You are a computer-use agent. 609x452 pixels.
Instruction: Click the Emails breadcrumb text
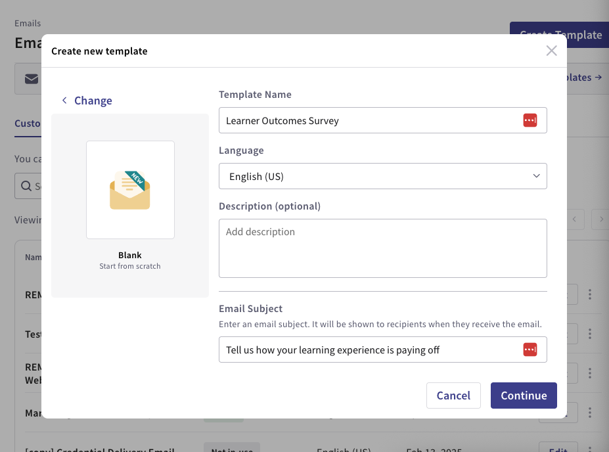pos(28,23)
